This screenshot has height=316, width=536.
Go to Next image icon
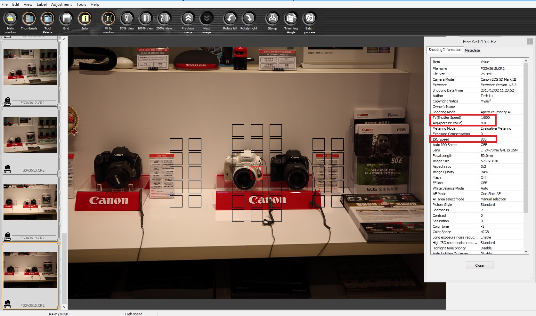coord(207,19)
